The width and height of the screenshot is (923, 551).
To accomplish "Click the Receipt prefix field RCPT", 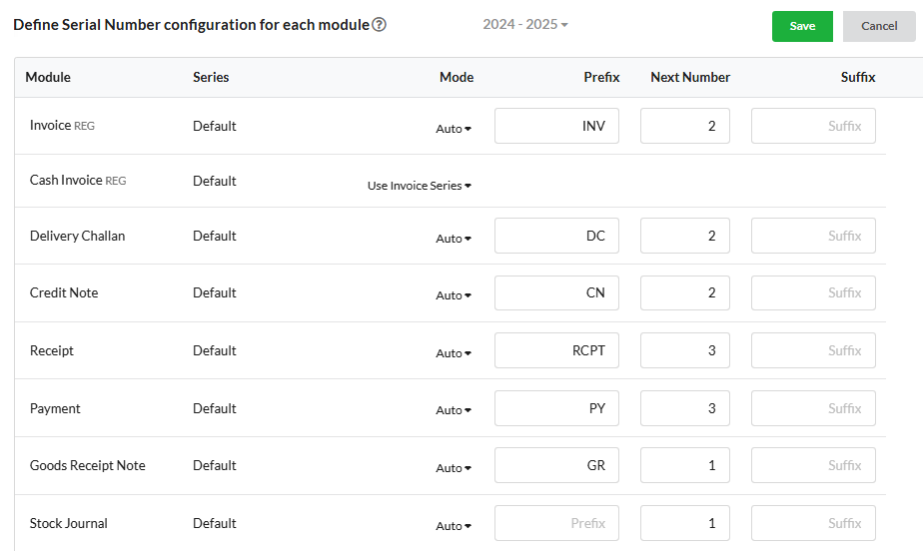I will coord(556,350).
